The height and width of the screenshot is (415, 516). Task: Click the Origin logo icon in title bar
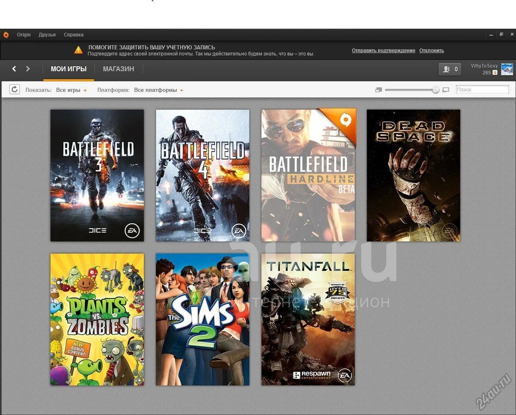click(x=6, y=35)
